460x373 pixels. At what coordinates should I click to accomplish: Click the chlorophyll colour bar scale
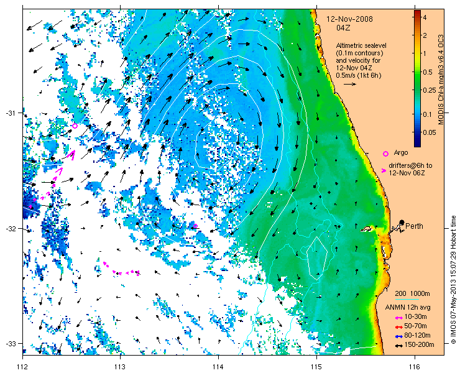coord(417,78)
